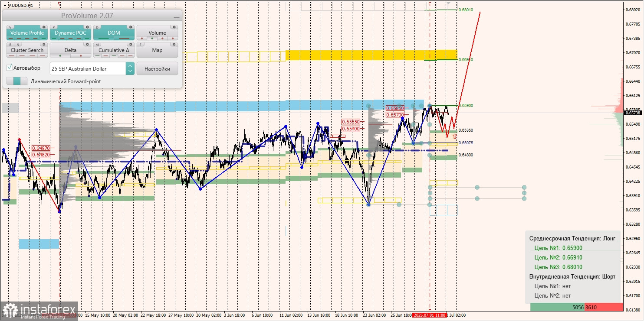Screen dimensions: 644x321
Task: Open Dynamic POC gear settings
Action: point(87,27)
